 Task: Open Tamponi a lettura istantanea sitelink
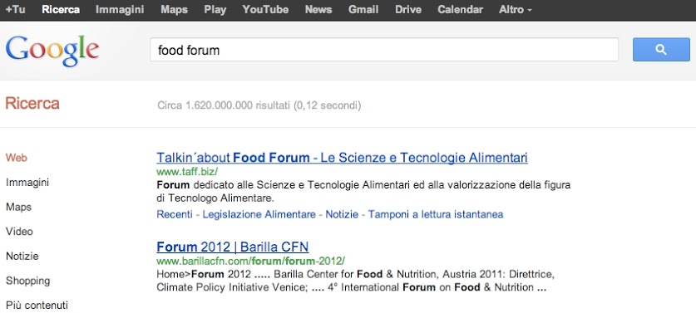click(x=436, y=214)
